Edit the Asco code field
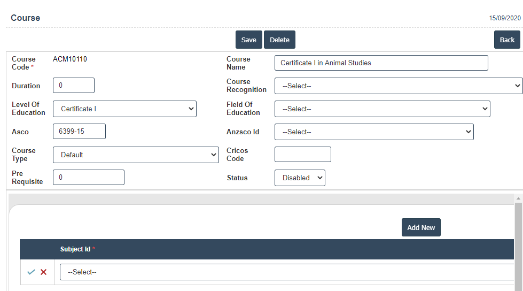Image resolution: width=523 pixels, height=291 pixels. 79,132
